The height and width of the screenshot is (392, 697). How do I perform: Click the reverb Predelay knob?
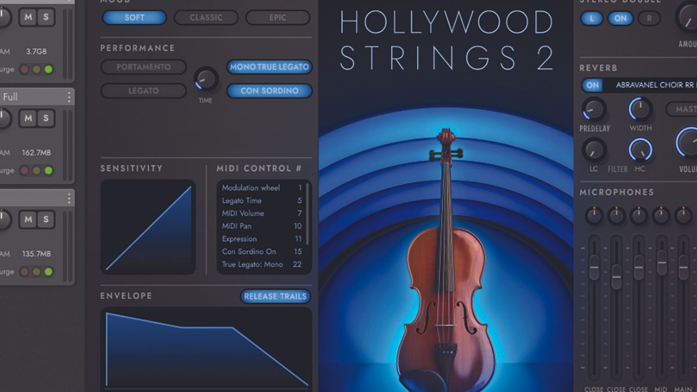[594, 110]
